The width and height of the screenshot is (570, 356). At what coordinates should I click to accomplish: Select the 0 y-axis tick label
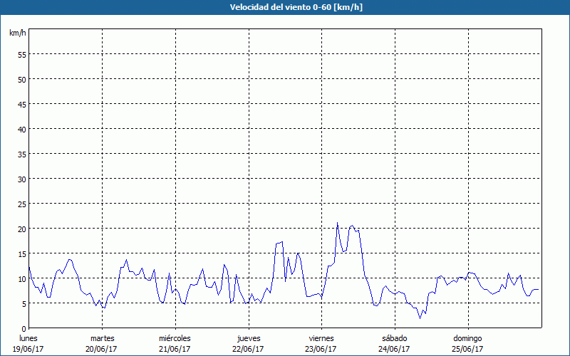(24, 328)
